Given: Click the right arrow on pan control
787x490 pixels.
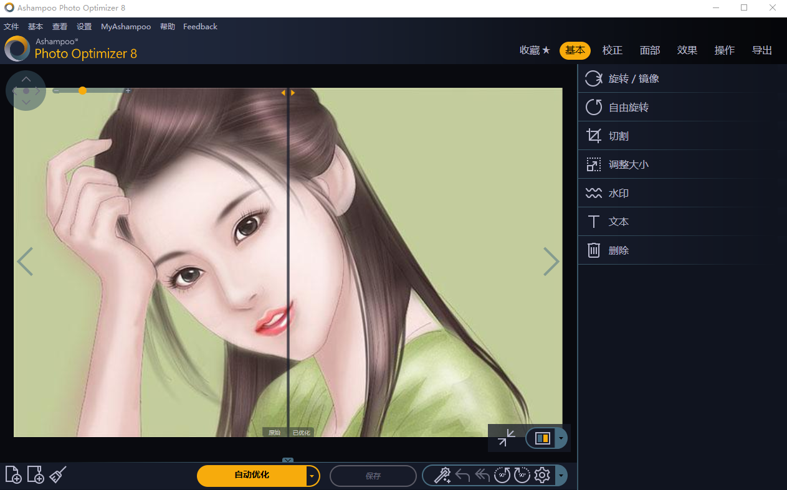Looking at the screenshot, I should pos(37,91).
